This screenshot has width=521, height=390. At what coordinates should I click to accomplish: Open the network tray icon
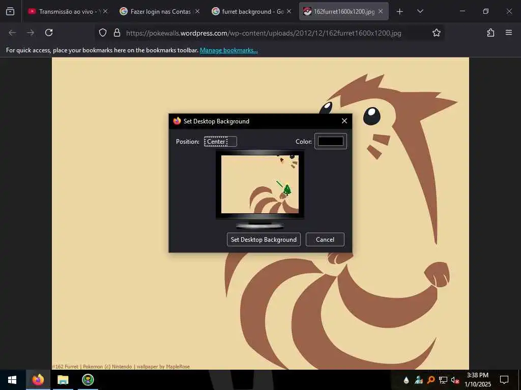(443, 380)
